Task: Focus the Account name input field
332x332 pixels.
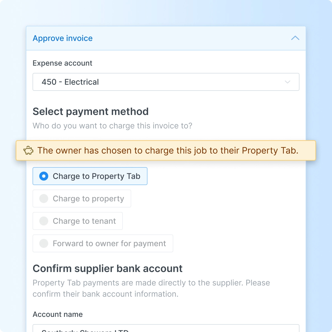Action: 166,329
